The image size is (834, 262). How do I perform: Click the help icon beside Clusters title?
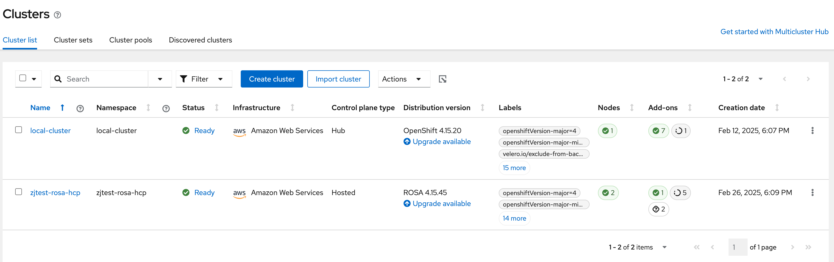(x=57, y=15)
